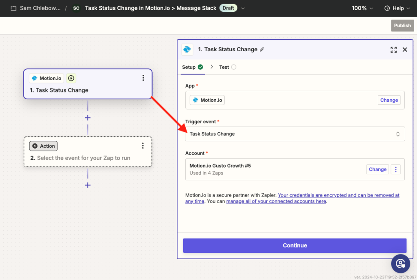Select the Used in 4 Zaps text

click(x=206, y=173)
